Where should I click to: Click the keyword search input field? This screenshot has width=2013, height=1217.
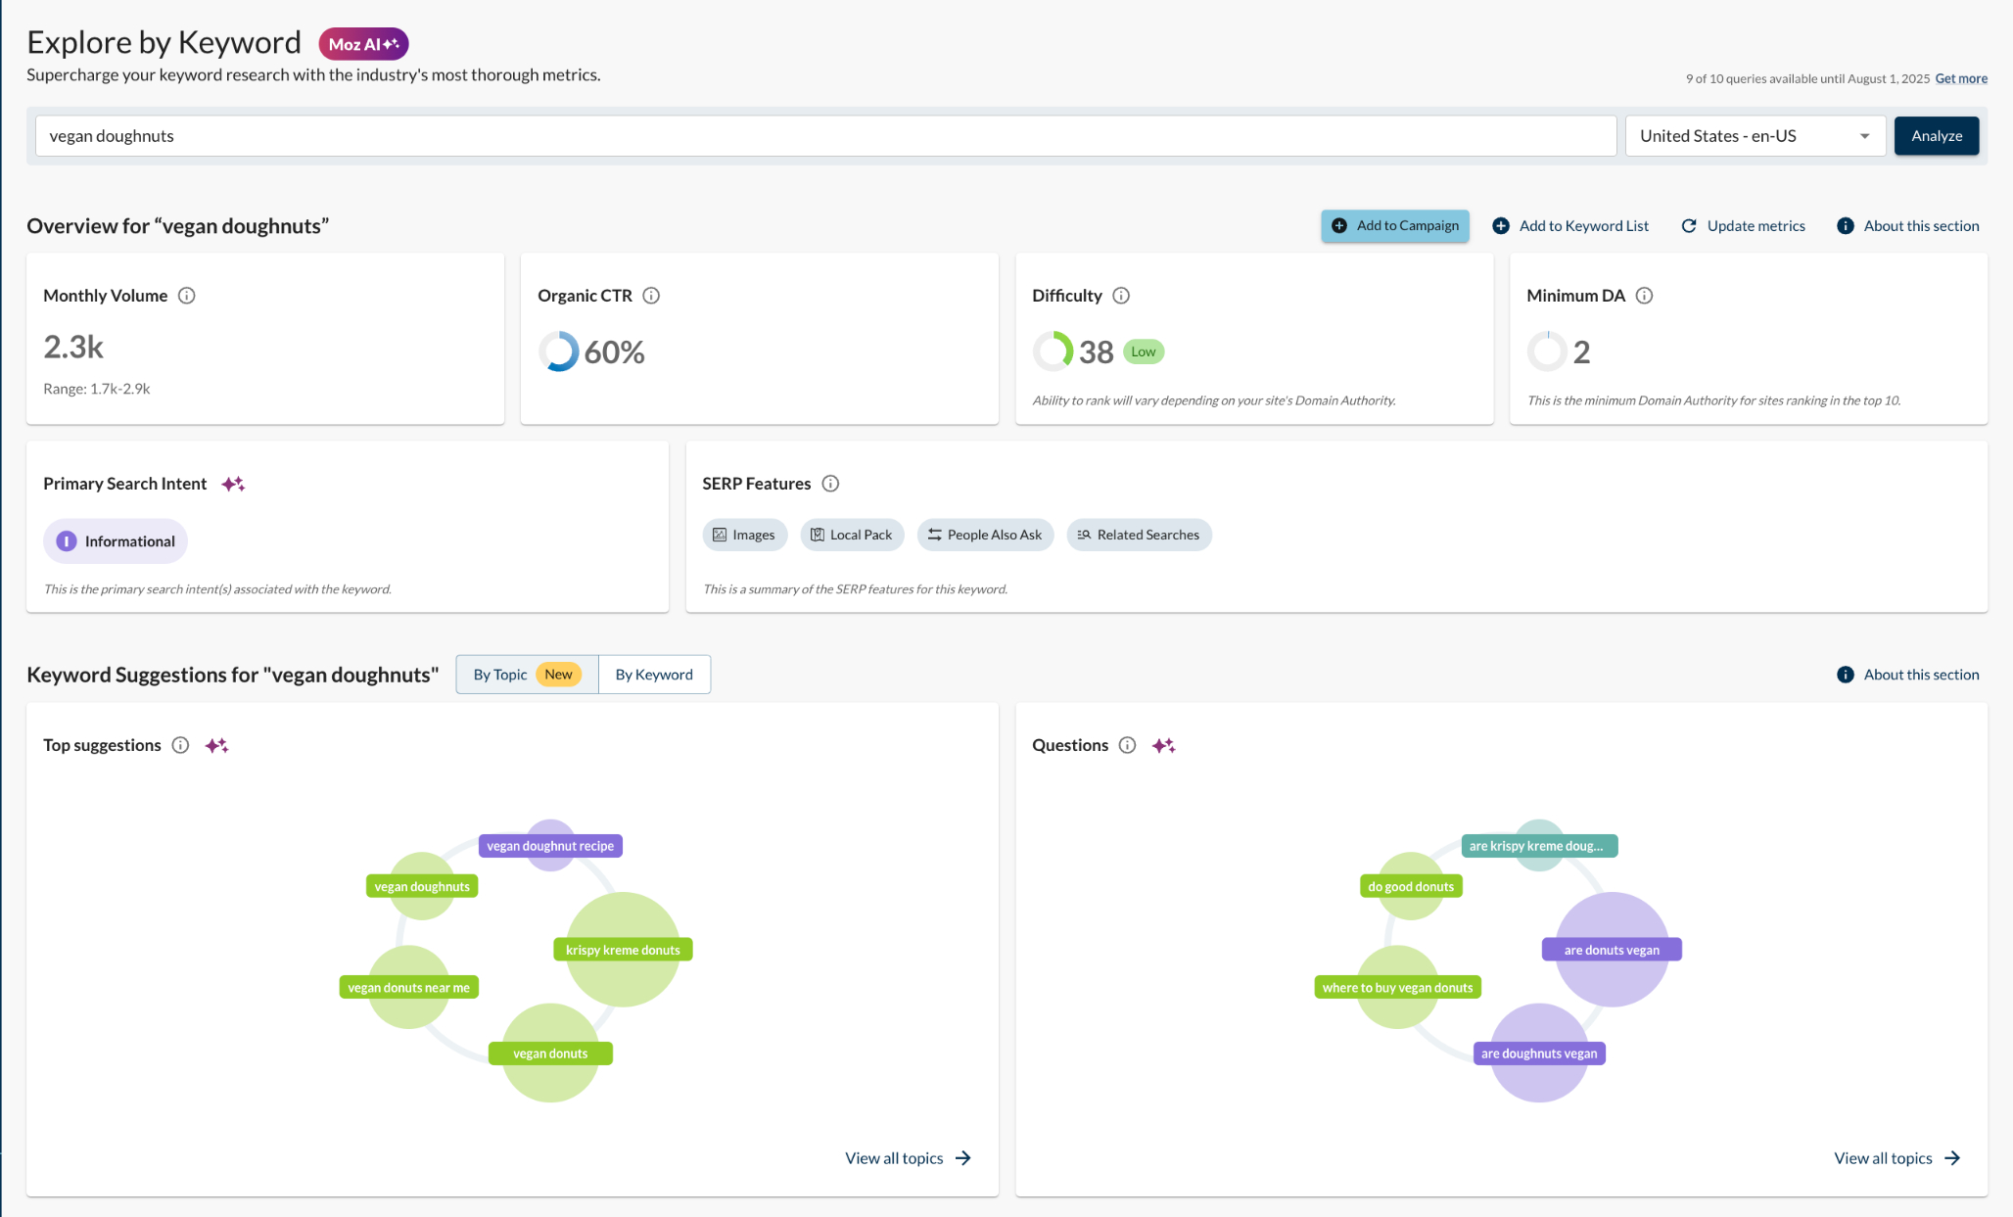pos(825,136)
